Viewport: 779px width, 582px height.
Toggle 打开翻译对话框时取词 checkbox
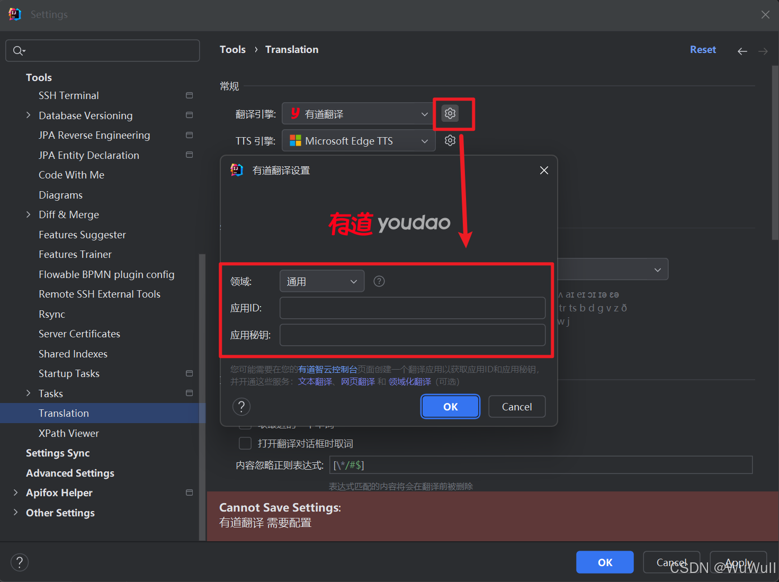pos(245,443)
